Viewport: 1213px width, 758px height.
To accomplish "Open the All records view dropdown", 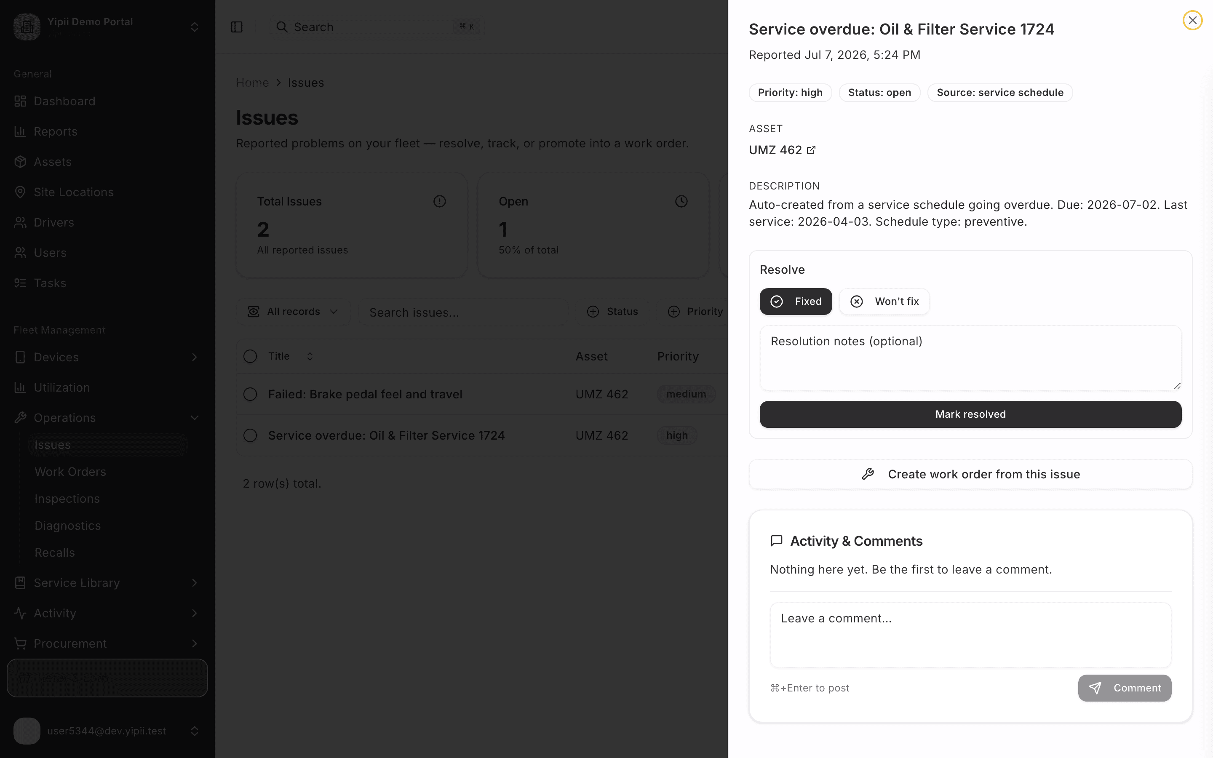I will [293, 312].
